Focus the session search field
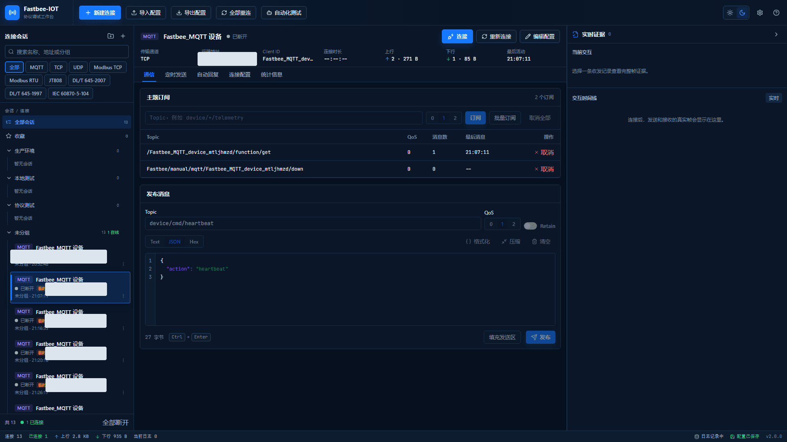Viewport: 787px width, 442px height. click(67, 52)
